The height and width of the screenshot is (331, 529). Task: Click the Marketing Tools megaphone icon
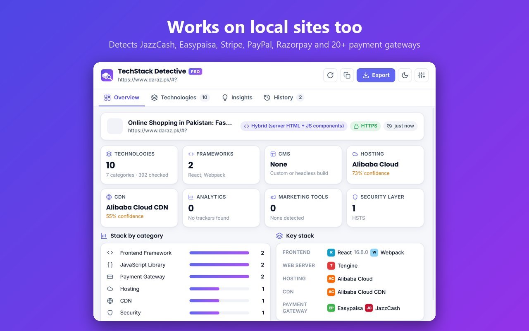pyautogui.click(x=273, y=197)
